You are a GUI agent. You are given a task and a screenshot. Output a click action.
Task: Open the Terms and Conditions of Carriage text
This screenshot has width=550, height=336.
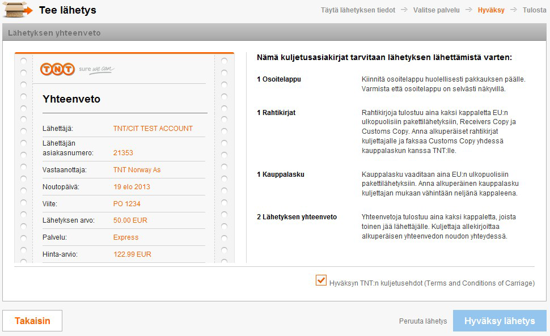click(480, 283)
